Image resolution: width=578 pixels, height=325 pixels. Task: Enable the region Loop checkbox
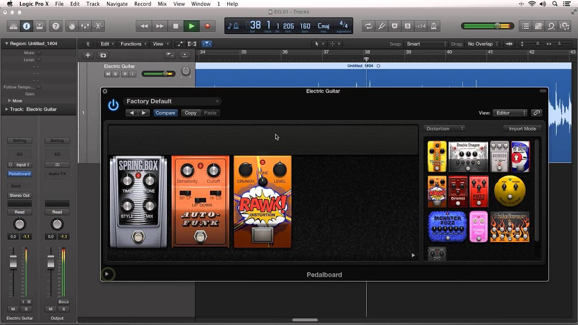38,60
